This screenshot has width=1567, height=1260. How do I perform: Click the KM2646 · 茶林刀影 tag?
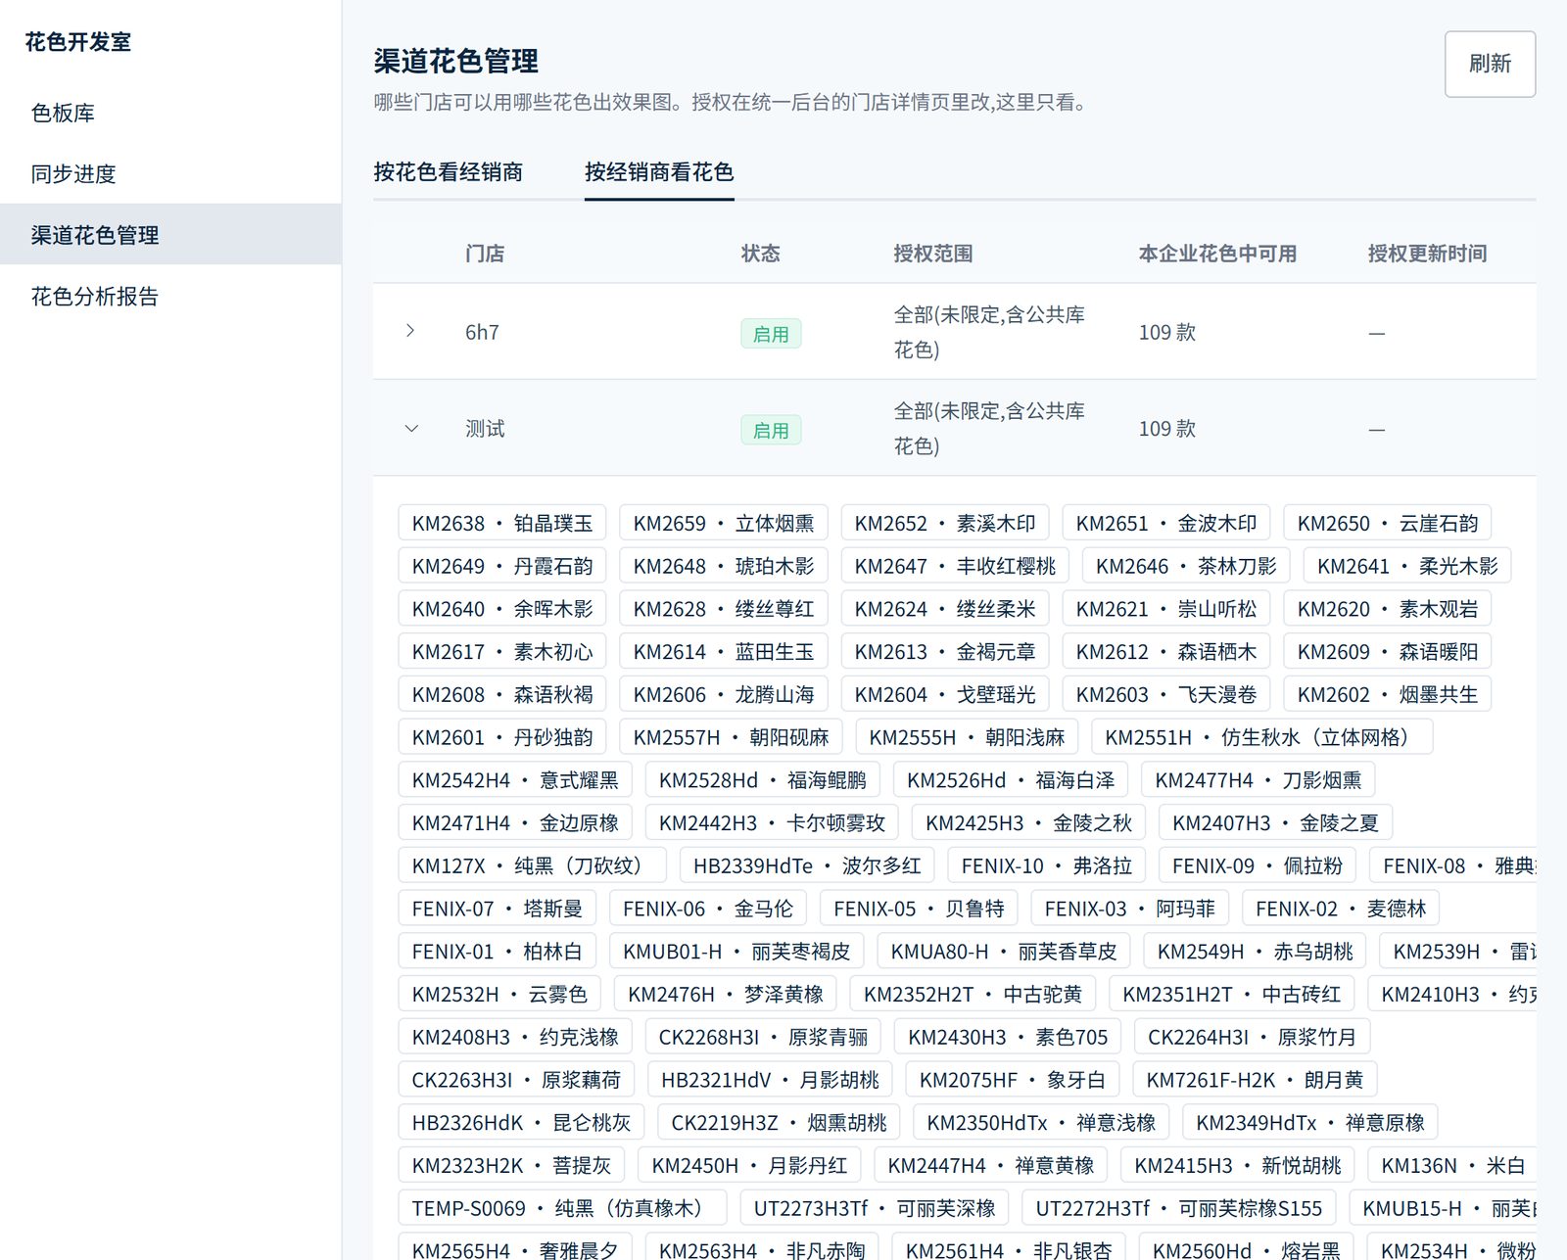point(1186,566)
